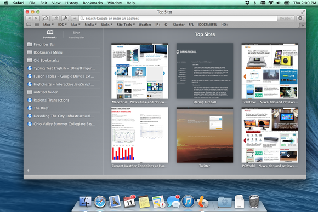Switch to Bookmarks tab in sidebar
This screenshot has height=212, width=318.
click(x=50, y=34)
